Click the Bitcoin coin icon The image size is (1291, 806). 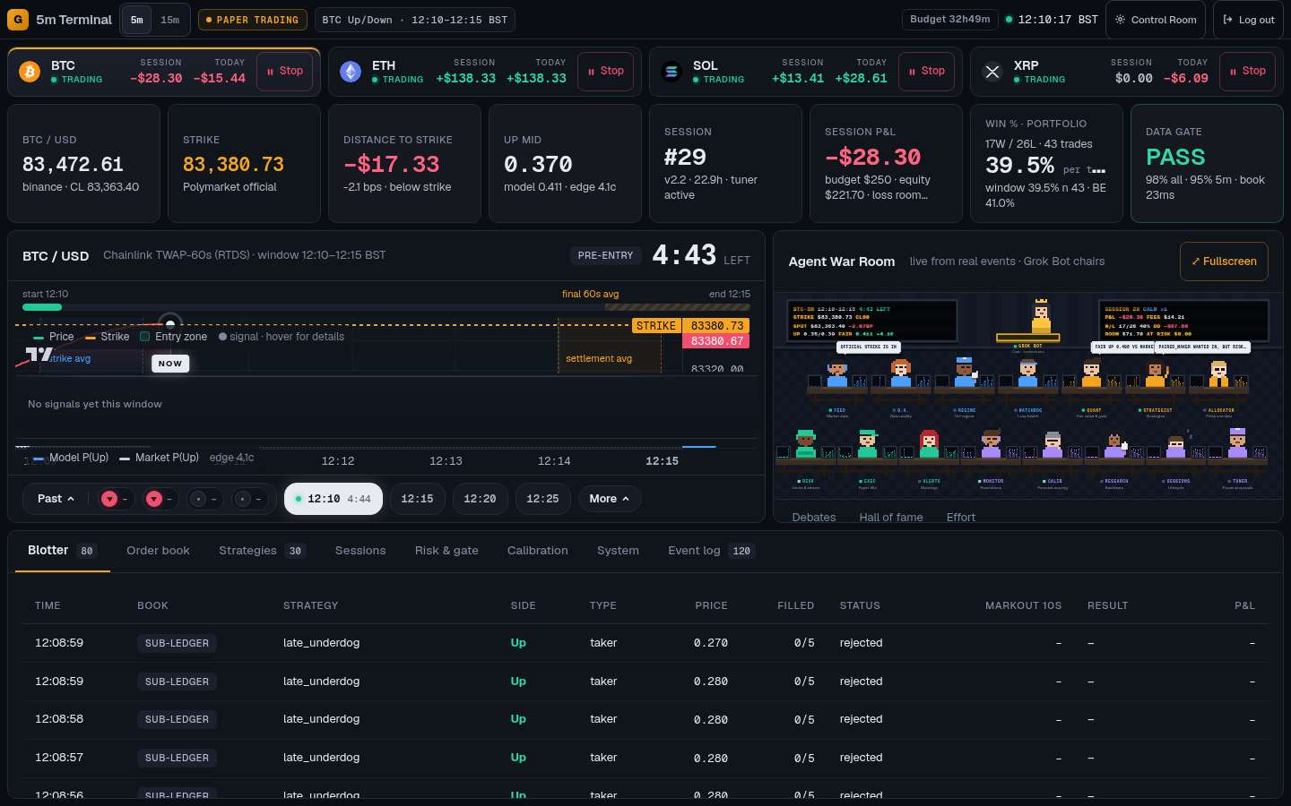tap(30, 72)
